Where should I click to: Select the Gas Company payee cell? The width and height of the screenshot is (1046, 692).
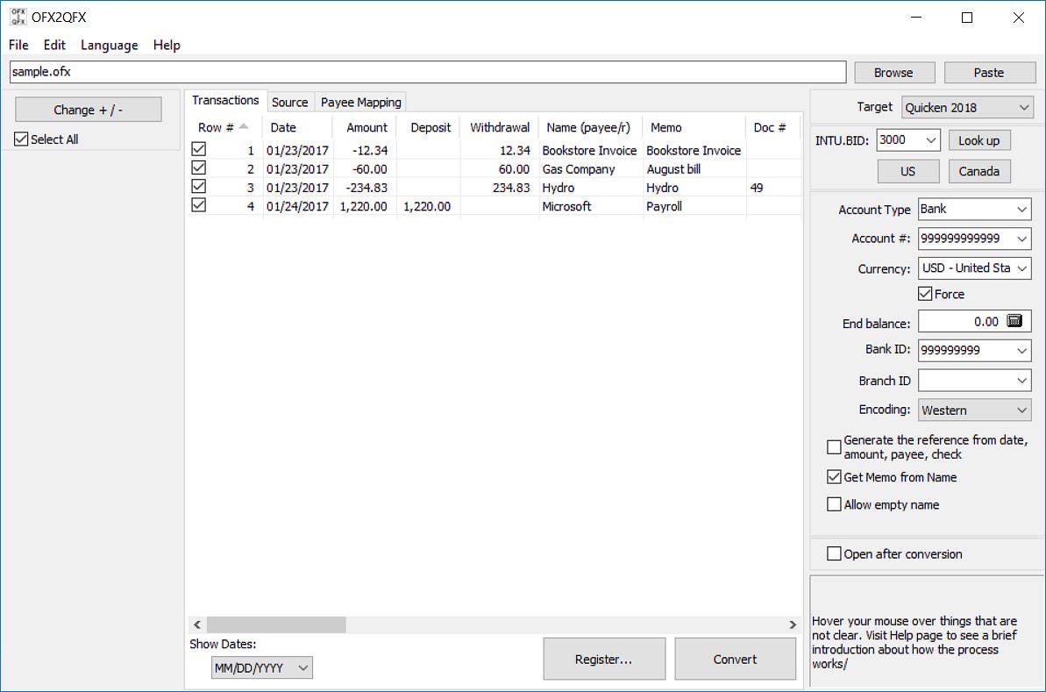click(x=590, y=168)
